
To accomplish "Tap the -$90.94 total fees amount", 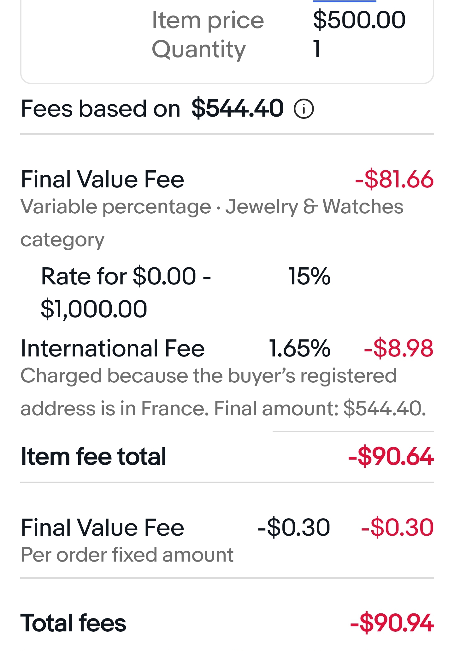I will coord(392,623).
